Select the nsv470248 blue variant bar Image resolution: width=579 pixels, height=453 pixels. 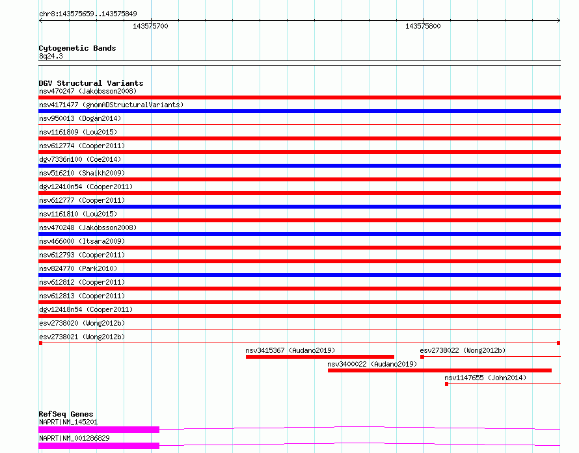tap(299, 234)
